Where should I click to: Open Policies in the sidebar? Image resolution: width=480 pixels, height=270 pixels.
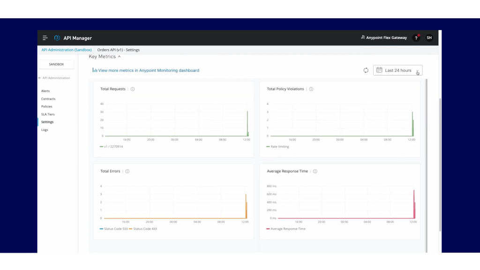(47, 106)
